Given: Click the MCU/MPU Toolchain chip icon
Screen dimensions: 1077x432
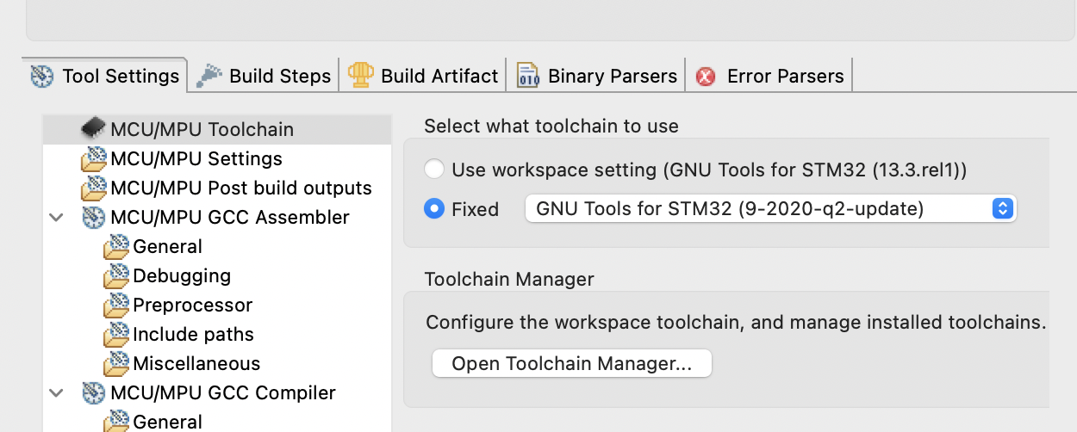Looking at the screenshot, I should (94, 129).
